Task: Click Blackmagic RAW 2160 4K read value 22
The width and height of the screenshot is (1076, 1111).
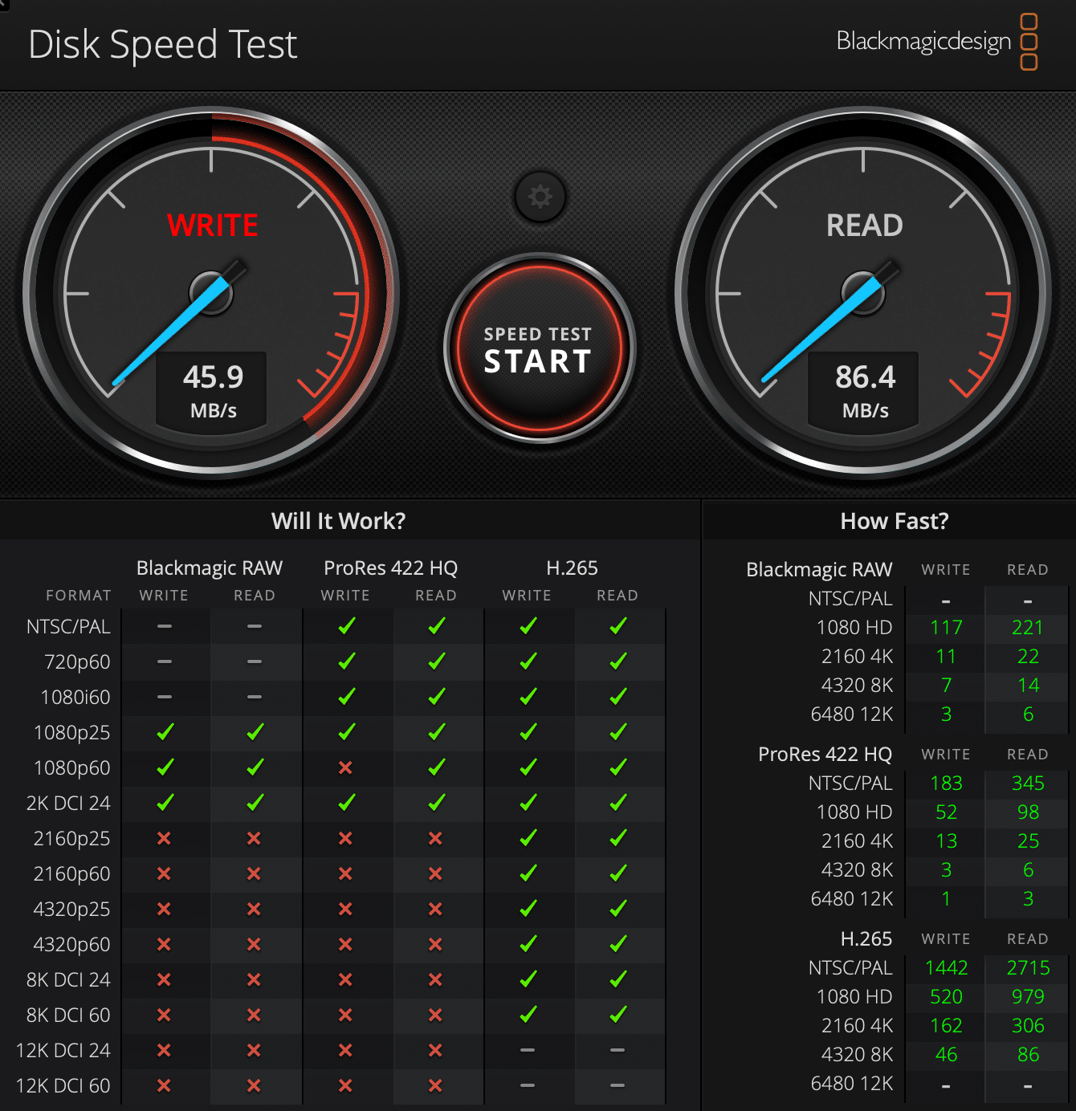Action: pyautogui.click(x=1028, y=656)
